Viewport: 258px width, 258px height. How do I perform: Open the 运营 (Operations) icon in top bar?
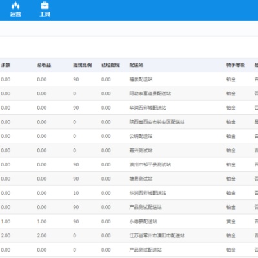pyautogui.click(x=15, y=10)
